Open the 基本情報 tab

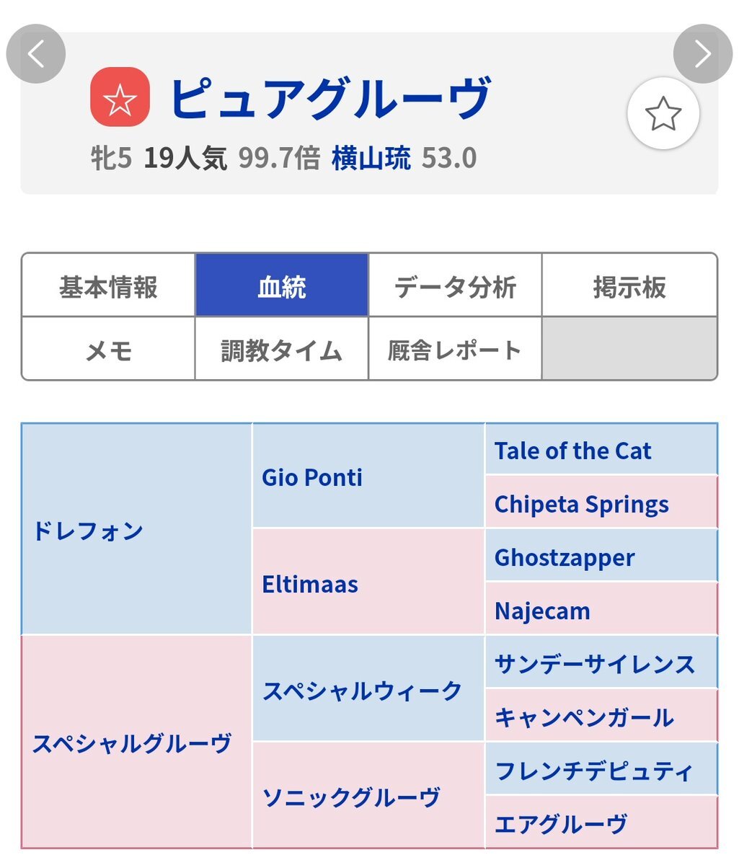[108, 286]
